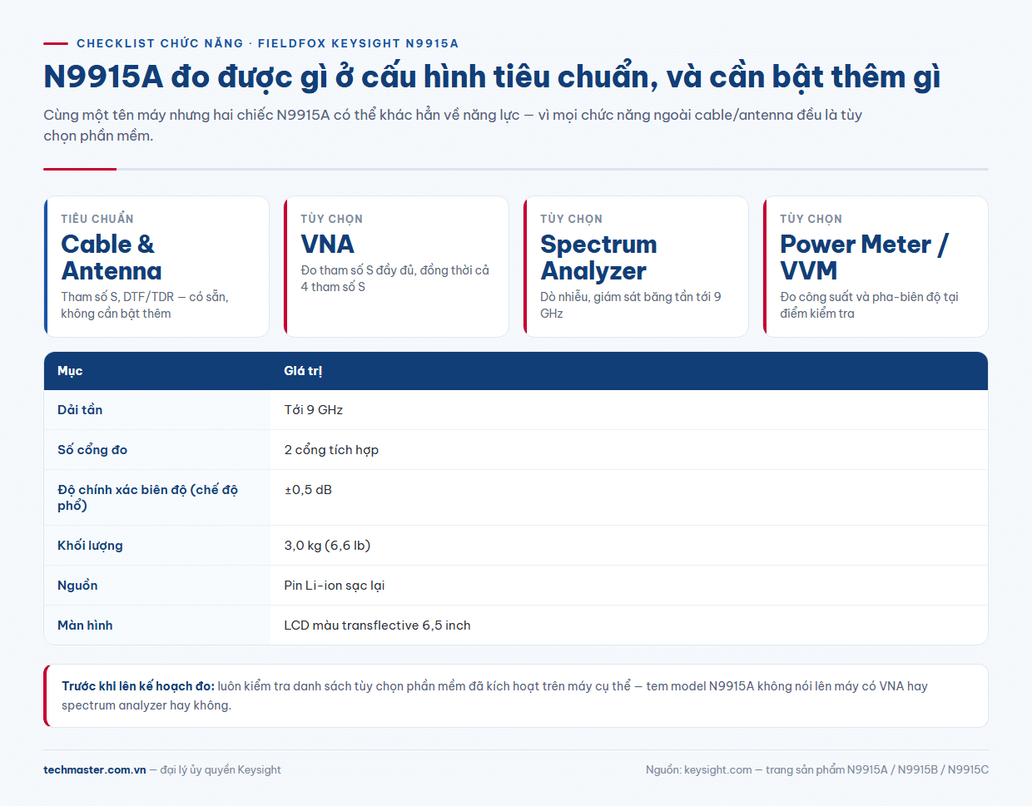Click 'Đo công suất và pha-biên độ' description
Image resolution: width=1032 pixels, height=806 pixels.
pos(869,305)
